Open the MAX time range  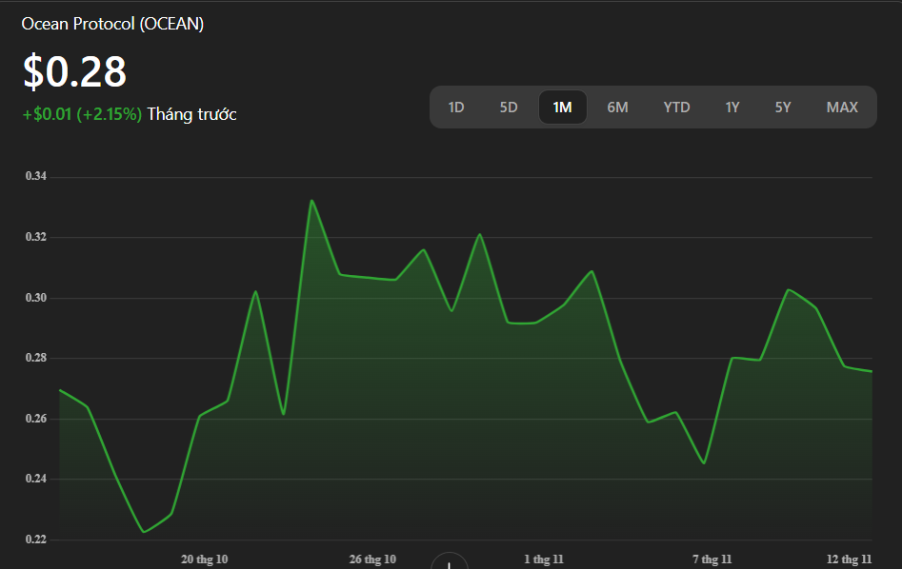pos(842,108)
